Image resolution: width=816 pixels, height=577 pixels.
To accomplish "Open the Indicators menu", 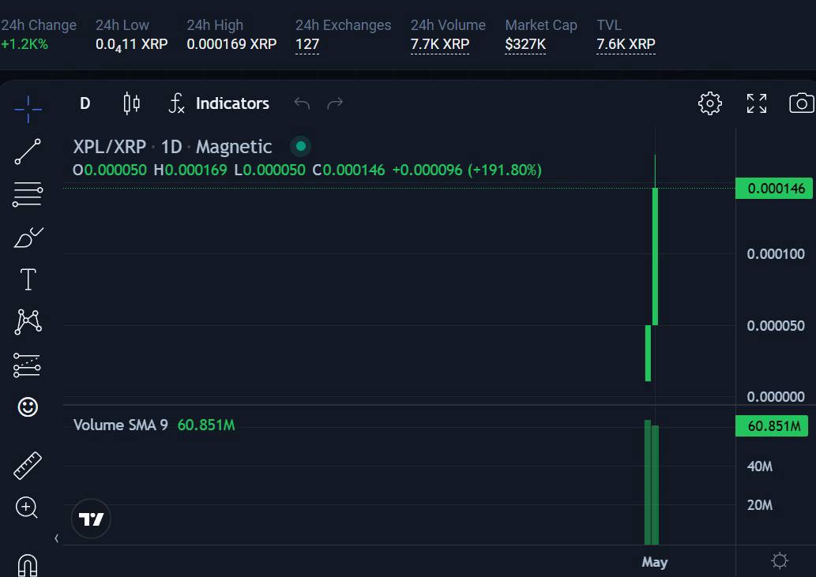I will 219,103.
